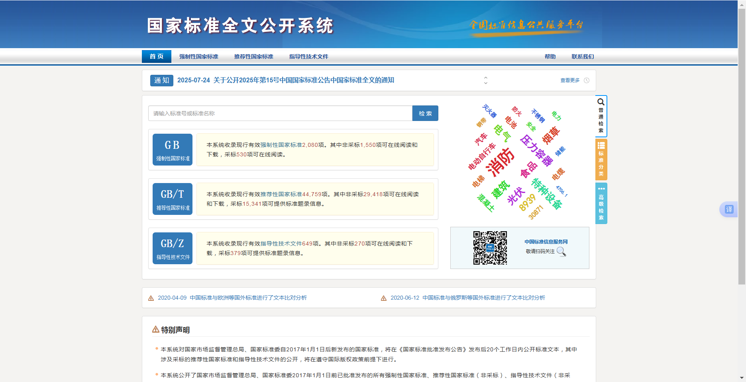This screenshot has width=746, height=382.
Task: Click the down chevron on the notice carousel
Action: (x=485, y=83)
